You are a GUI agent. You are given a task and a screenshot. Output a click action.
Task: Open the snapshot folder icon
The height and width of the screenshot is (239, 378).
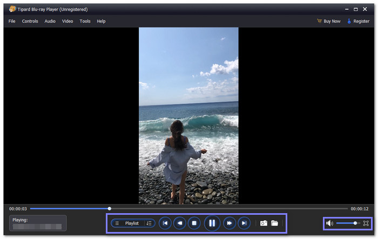coord(274,223)
